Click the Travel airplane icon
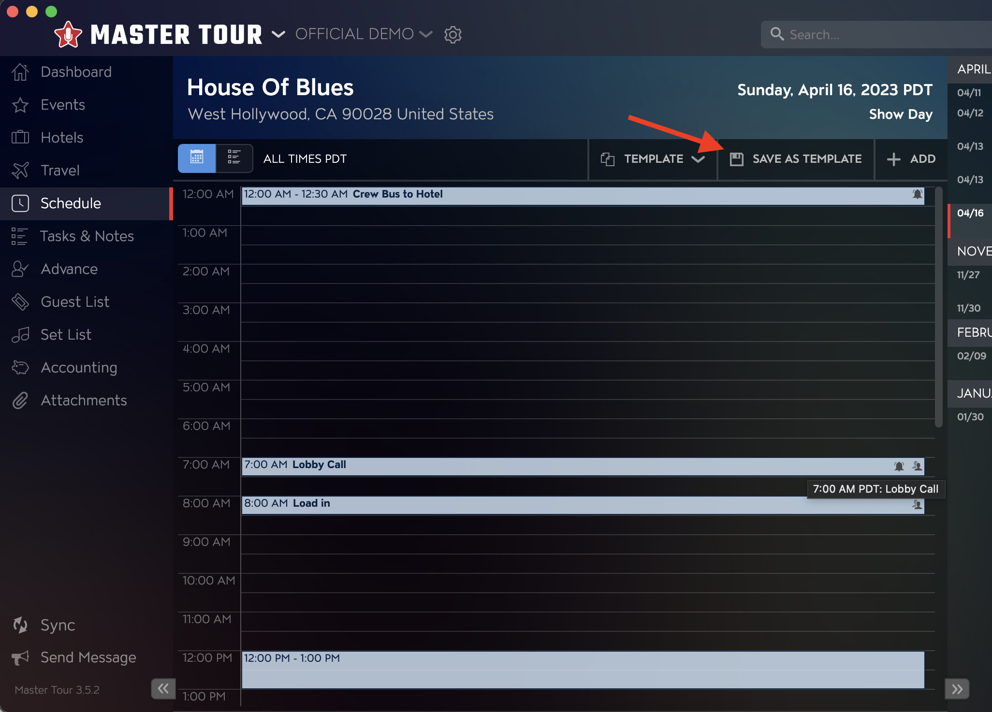This screenshot has width=992, height=712. 20,171
